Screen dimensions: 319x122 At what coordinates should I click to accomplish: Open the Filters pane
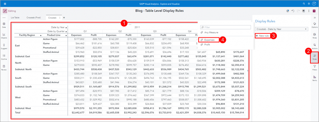315,68
